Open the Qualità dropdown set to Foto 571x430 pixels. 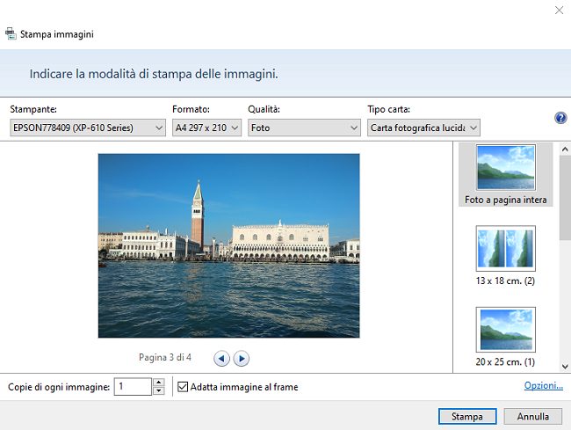[304, 128]
